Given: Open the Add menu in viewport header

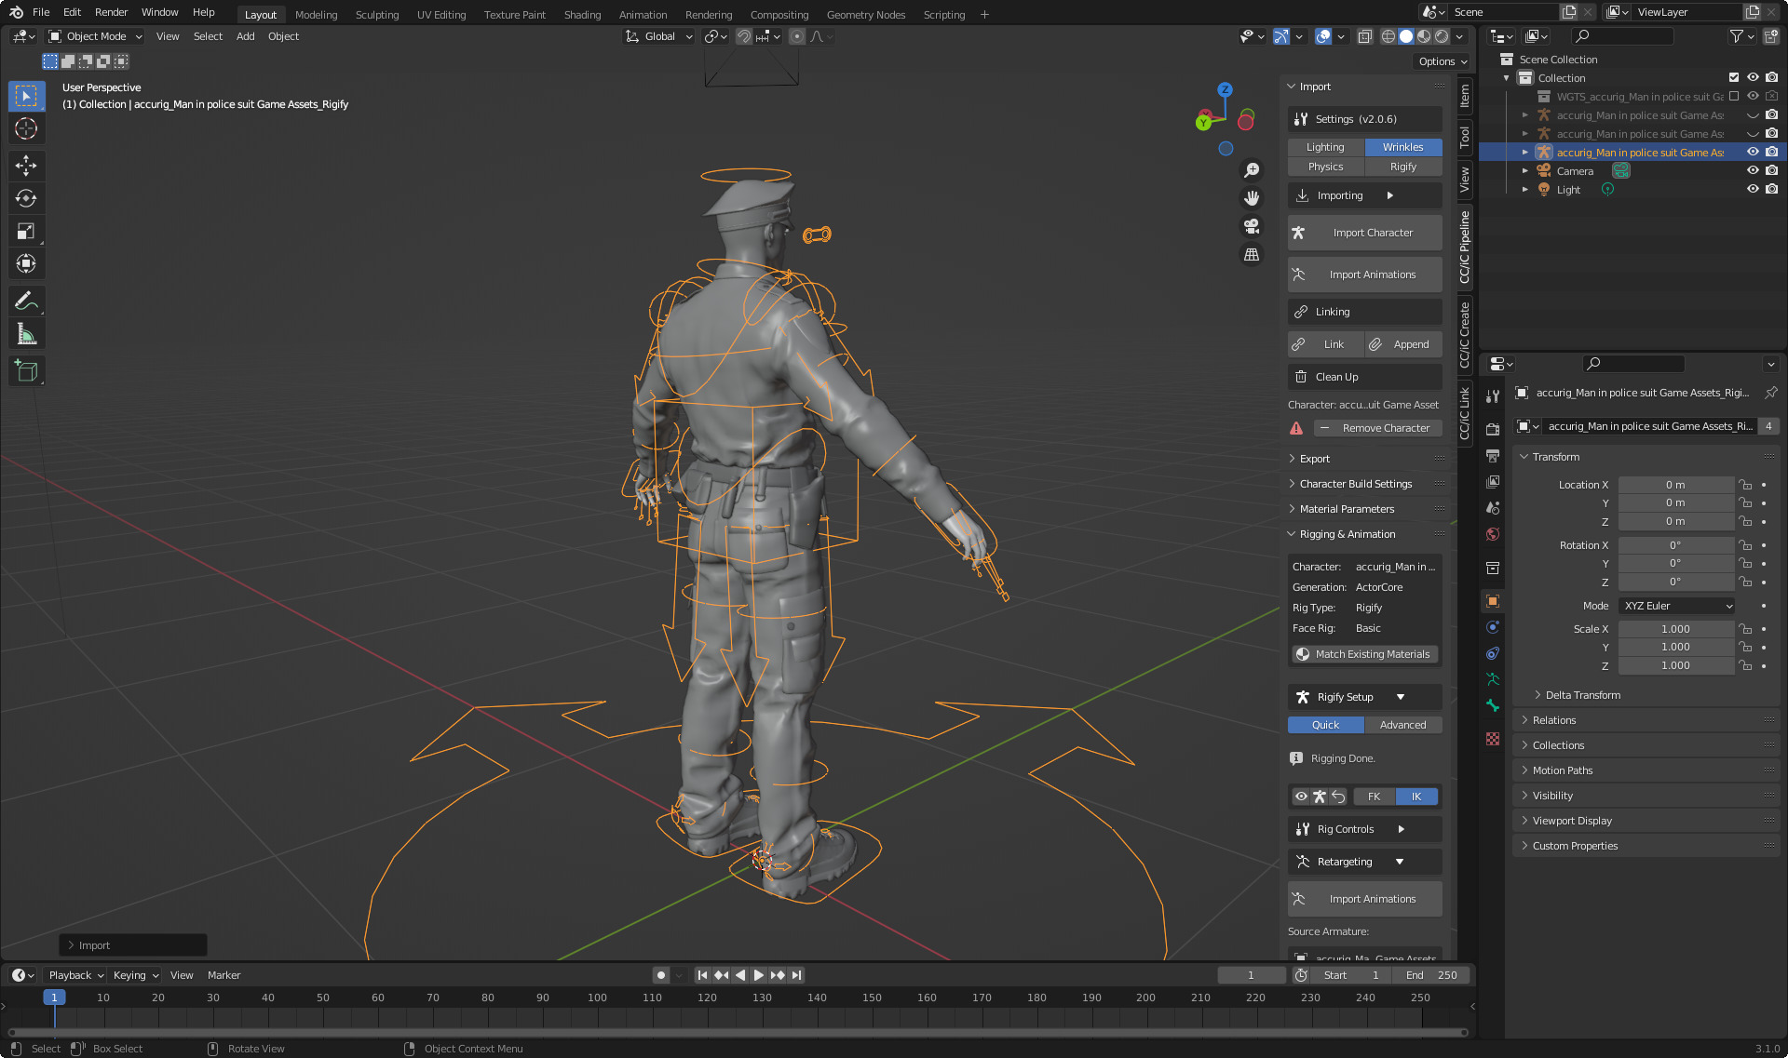Looking at the screenshot, I should (x=245, y=36).
